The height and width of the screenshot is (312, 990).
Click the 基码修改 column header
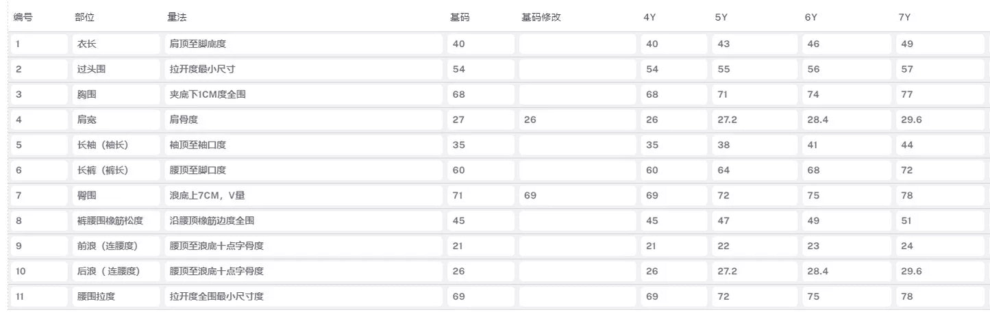click(541, 17)
